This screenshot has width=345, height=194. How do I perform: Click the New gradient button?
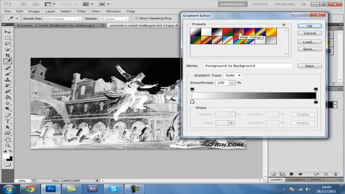309,66
